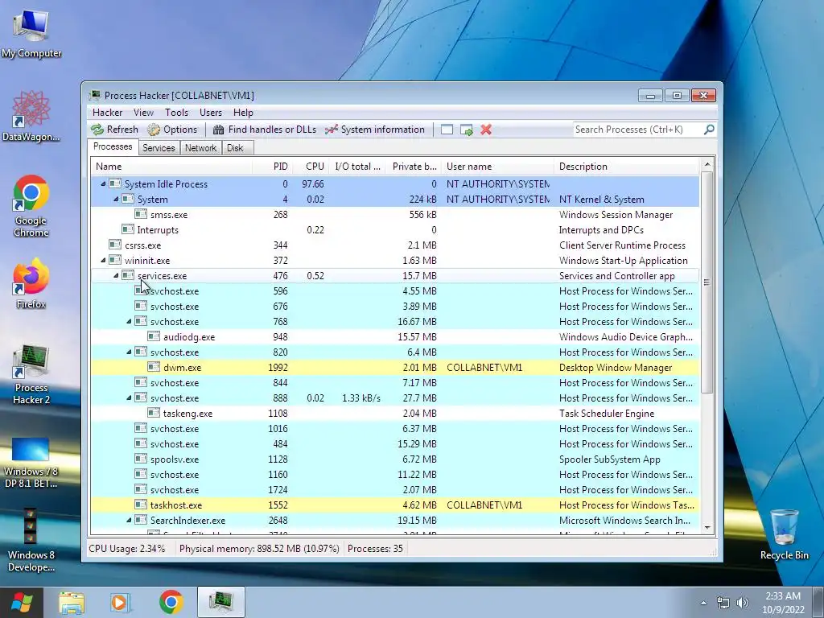Open the Windows 7 8 DP 8.1 BET desktop file
The height and width of the screenshot is (618, 824).
[31, 463]
